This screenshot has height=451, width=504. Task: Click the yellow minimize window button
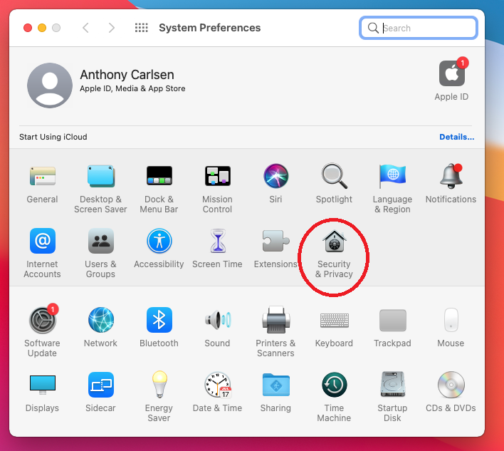tap(42, 28)
